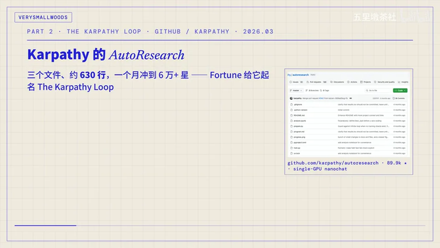440x248 pixels.
Task: Open the README.md file
Action: 299,115
